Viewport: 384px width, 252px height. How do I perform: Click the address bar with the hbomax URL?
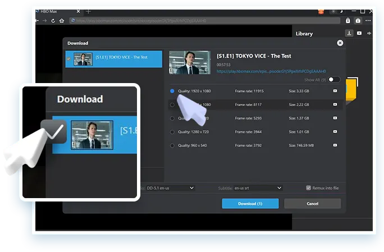click(x=204, y=21)
